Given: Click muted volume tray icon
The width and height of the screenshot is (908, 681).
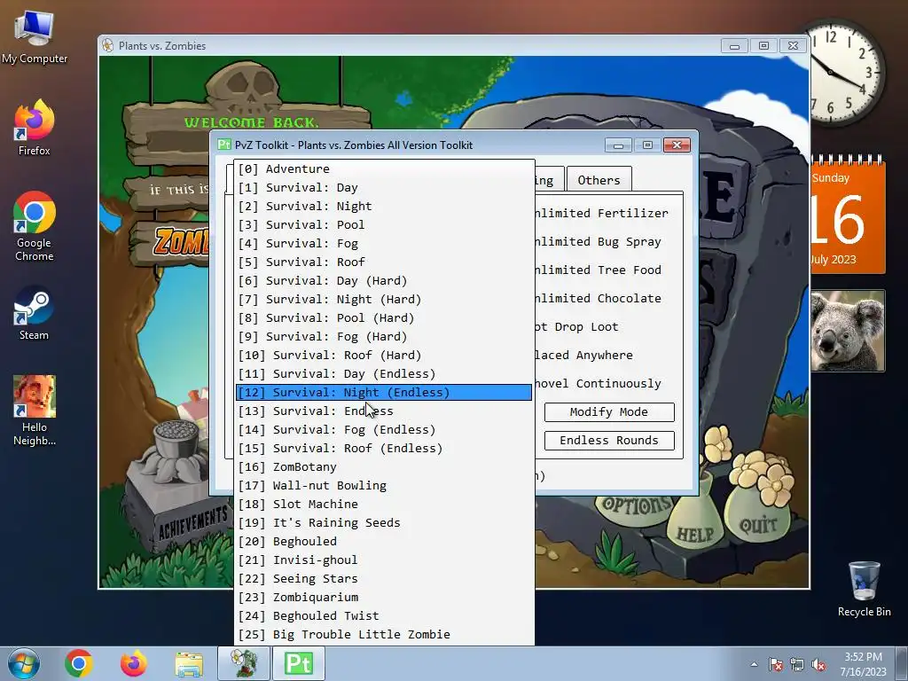Looking at the screenshot, I should 818,664.
